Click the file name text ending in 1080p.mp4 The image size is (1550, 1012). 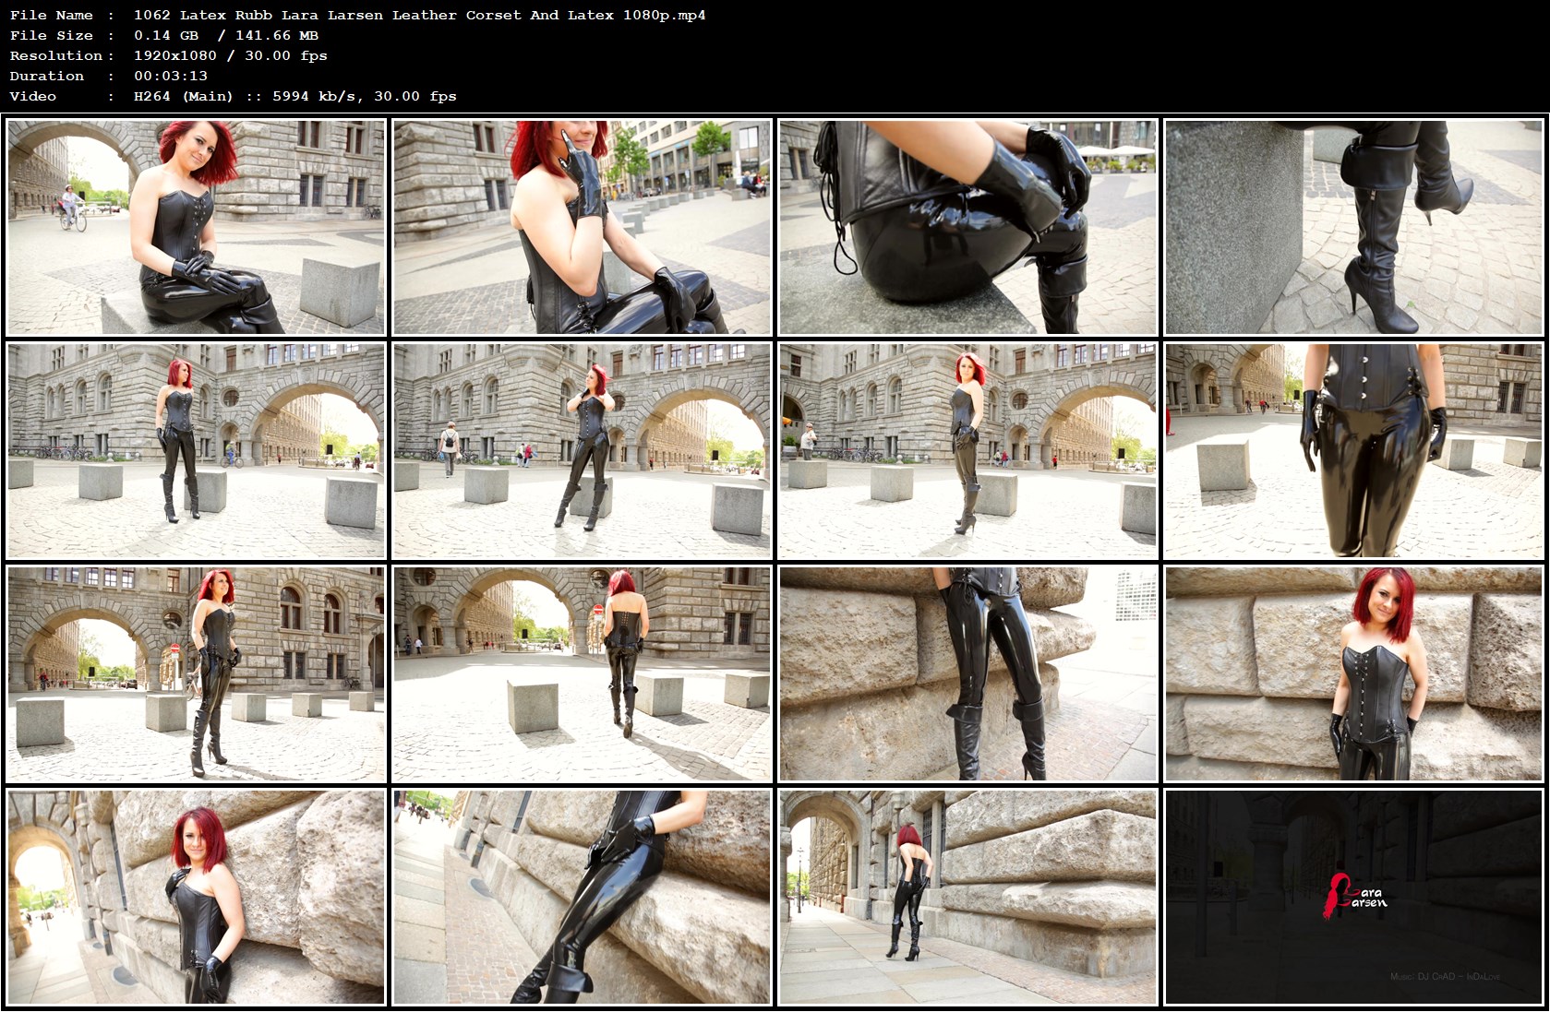coord(419,15)
